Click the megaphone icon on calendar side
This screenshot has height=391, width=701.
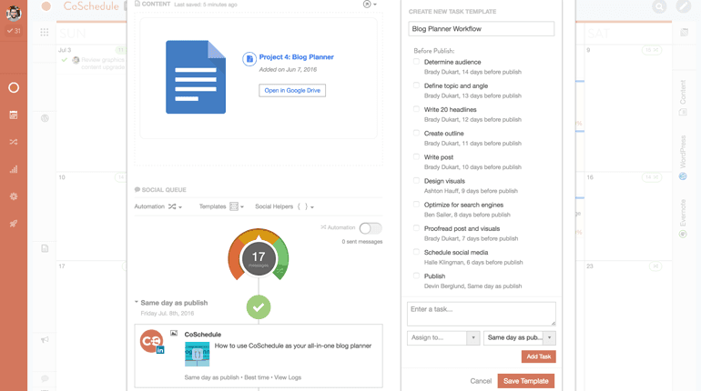[45, 340]
